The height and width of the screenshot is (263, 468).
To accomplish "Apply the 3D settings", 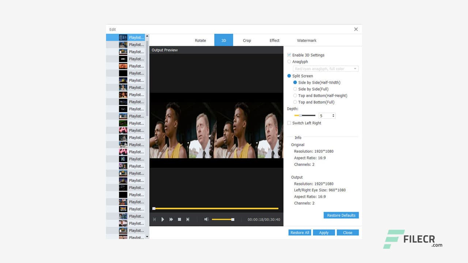I will point(324,232).
